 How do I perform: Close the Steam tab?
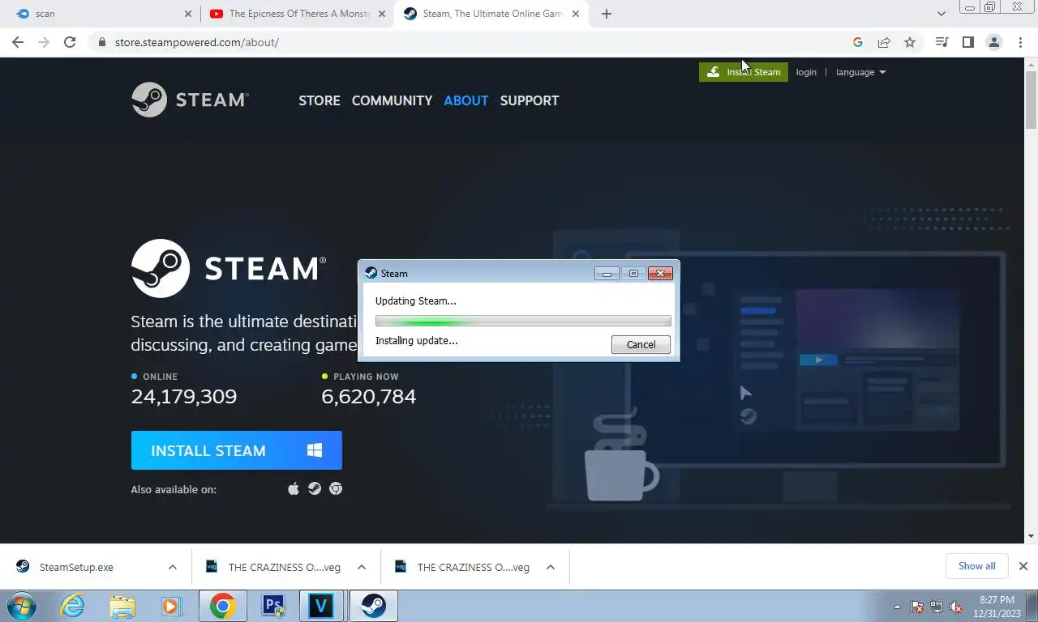click(576, 14)
